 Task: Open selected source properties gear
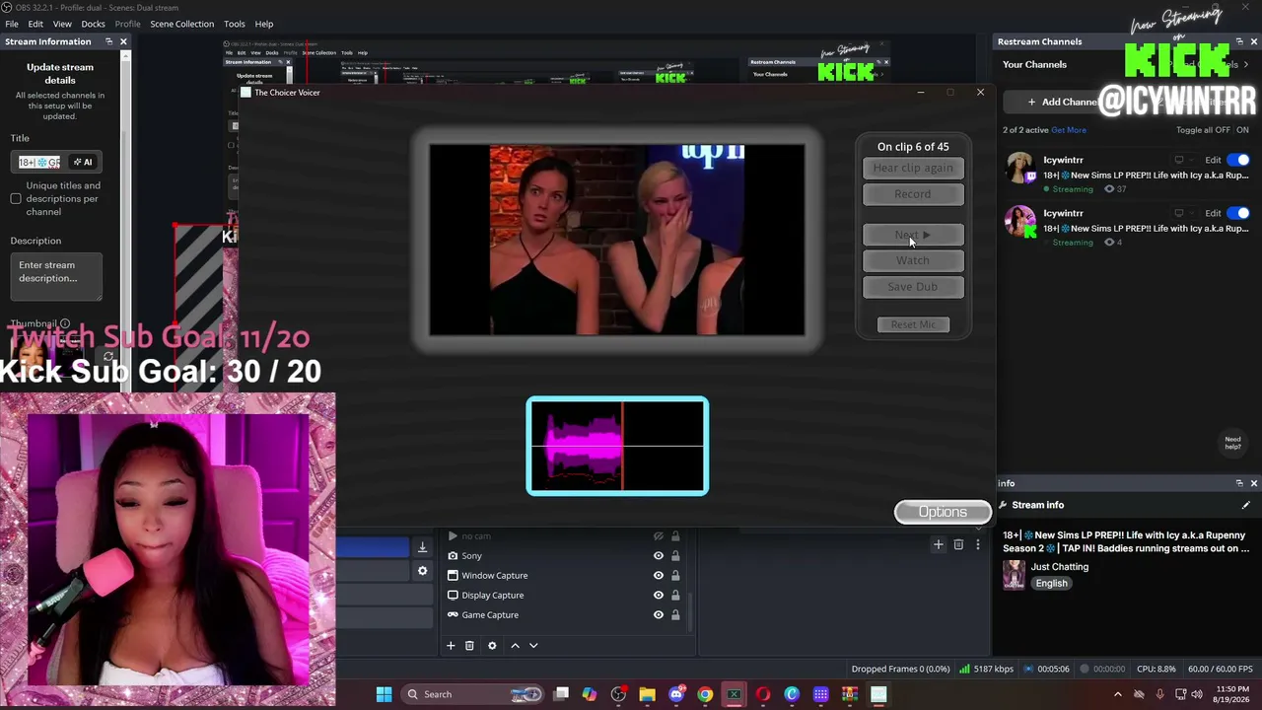pyautogui.click(x=492, y=646)
